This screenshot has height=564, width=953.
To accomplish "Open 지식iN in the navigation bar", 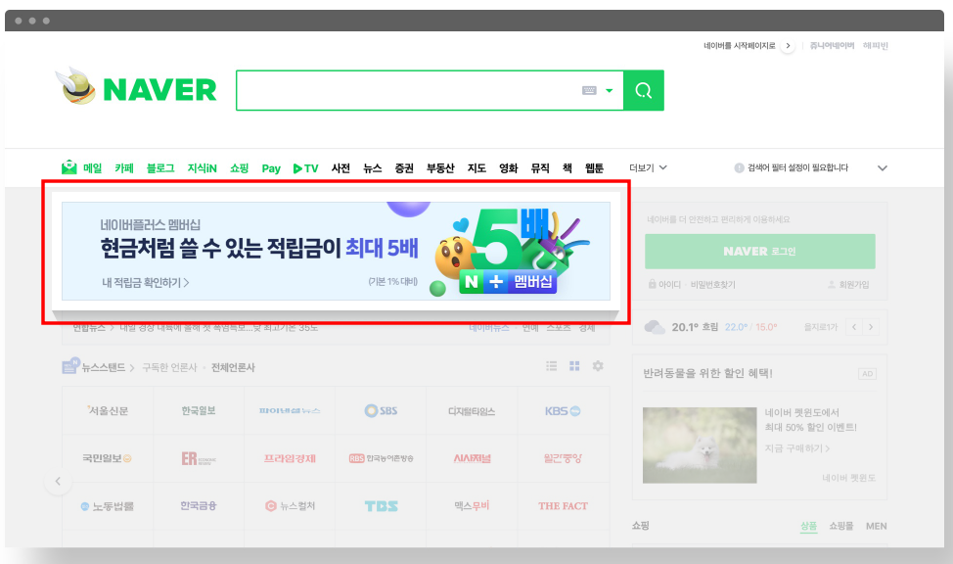I will (x=202, y=167).
